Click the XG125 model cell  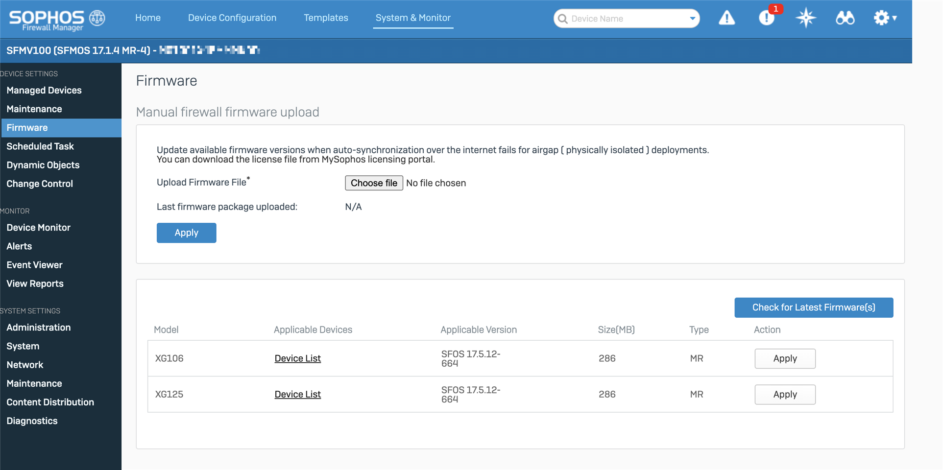click(x=169, y=394)
